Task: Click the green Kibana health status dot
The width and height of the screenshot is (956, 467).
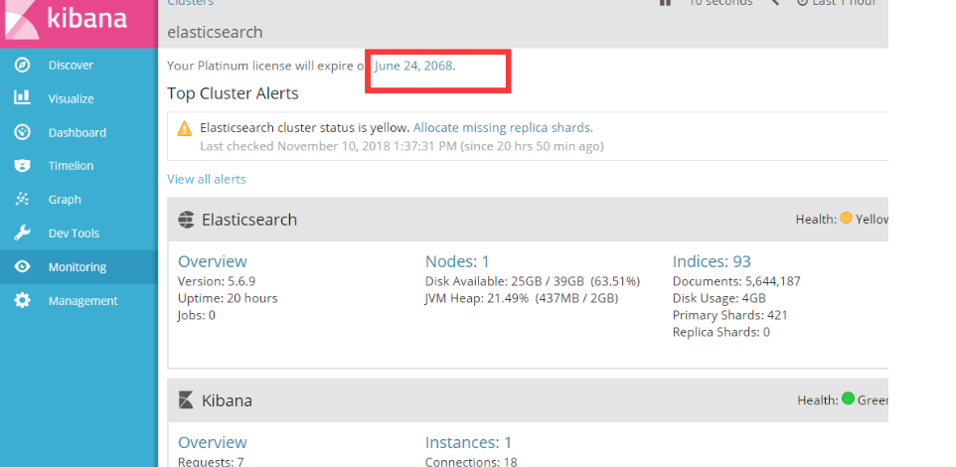Action: pos(848,398)
